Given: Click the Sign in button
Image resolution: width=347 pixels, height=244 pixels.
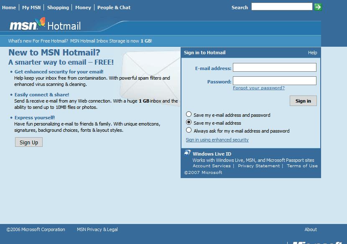Looking at the screenshot, I should click(x=303, y=101).
